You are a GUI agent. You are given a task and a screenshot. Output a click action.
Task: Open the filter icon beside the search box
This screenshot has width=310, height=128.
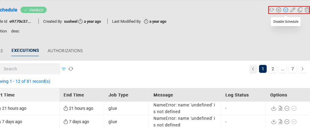64,69
